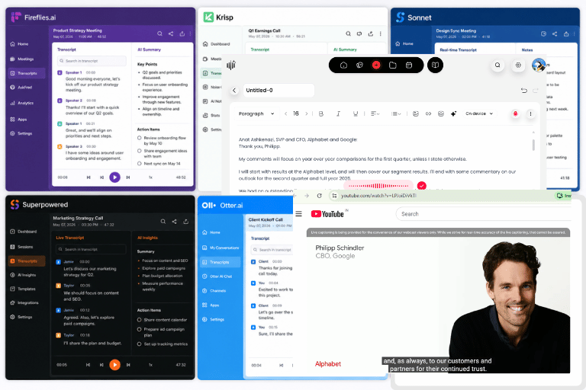Viewport: 586px width, 390px height.
Task: Click the sparkle AI icon in editor toolbar
Action: (453, 113)
